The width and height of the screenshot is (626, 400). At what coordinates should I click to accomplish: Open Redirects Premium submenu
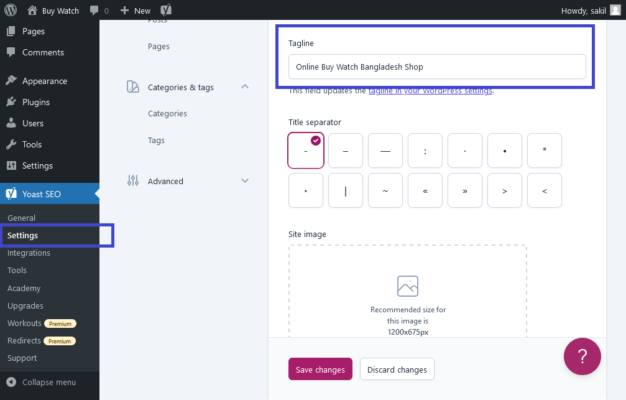click(42, 341)
